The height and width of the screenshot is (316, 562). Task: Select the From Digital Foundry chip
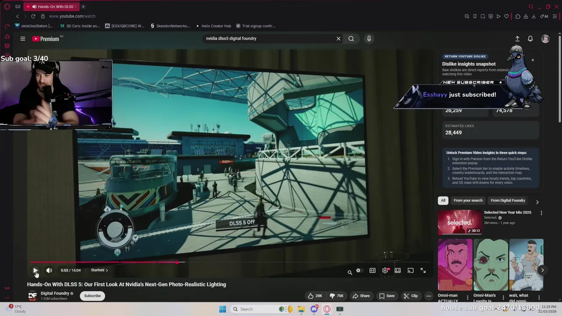point(508,201)
